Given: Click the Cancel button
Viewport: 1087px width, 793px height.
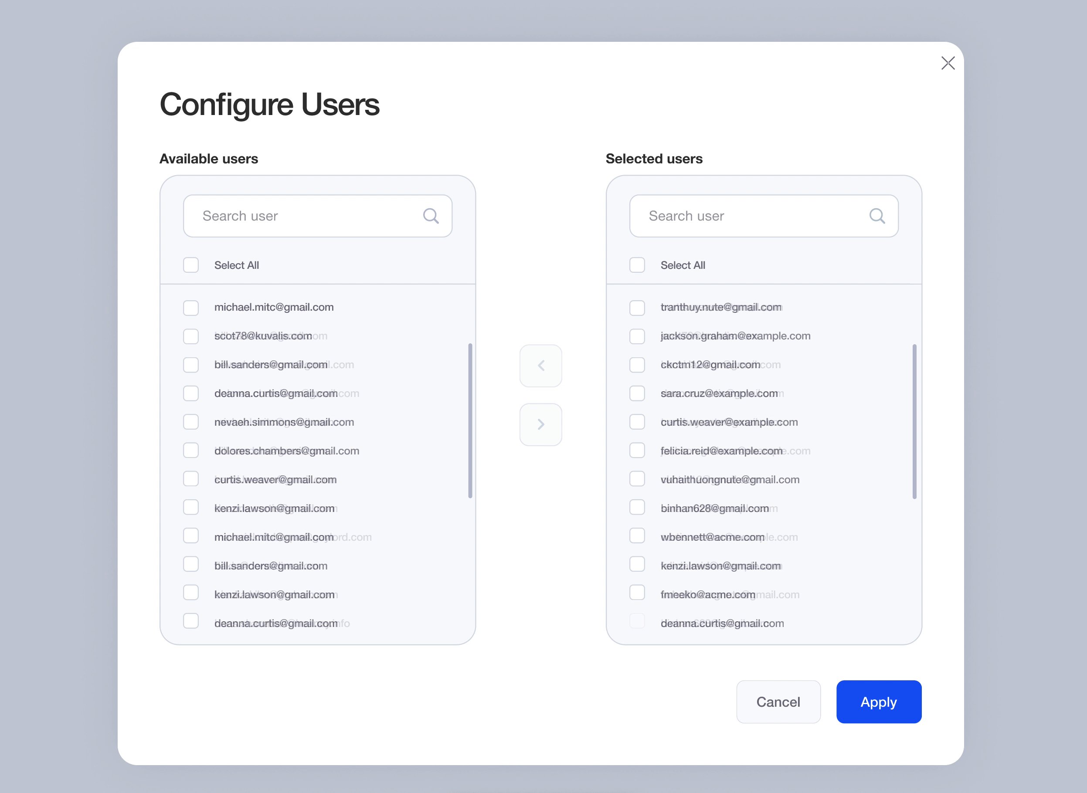Looking at the screenshot, I should (x=778, y=701).
